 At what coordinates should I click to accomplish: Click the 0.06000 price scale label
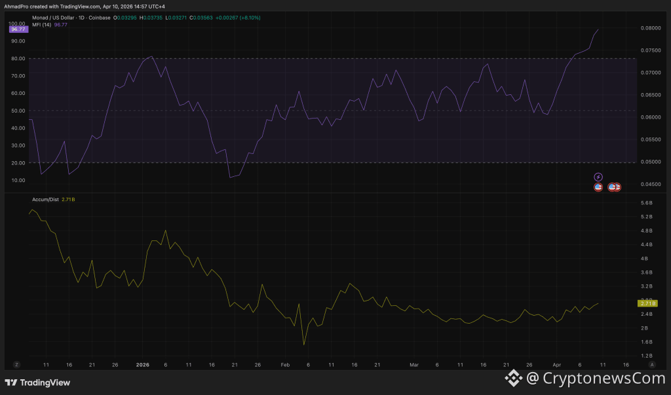[651, 117]
